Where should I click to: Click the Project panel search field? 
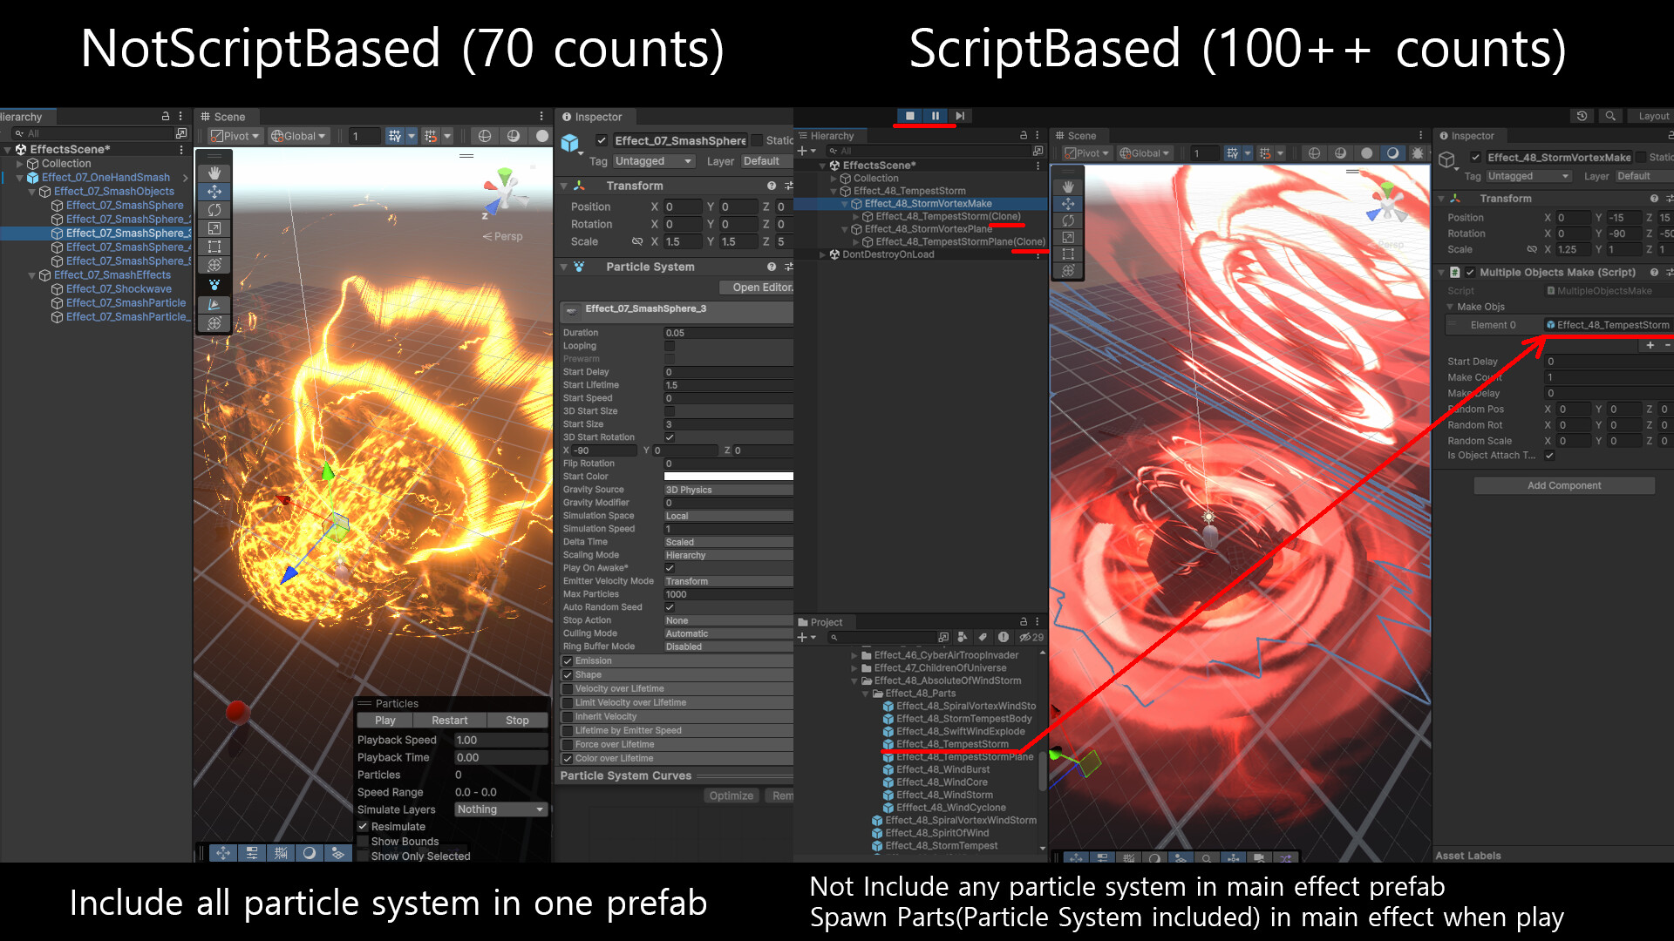[x=881, y=637]
